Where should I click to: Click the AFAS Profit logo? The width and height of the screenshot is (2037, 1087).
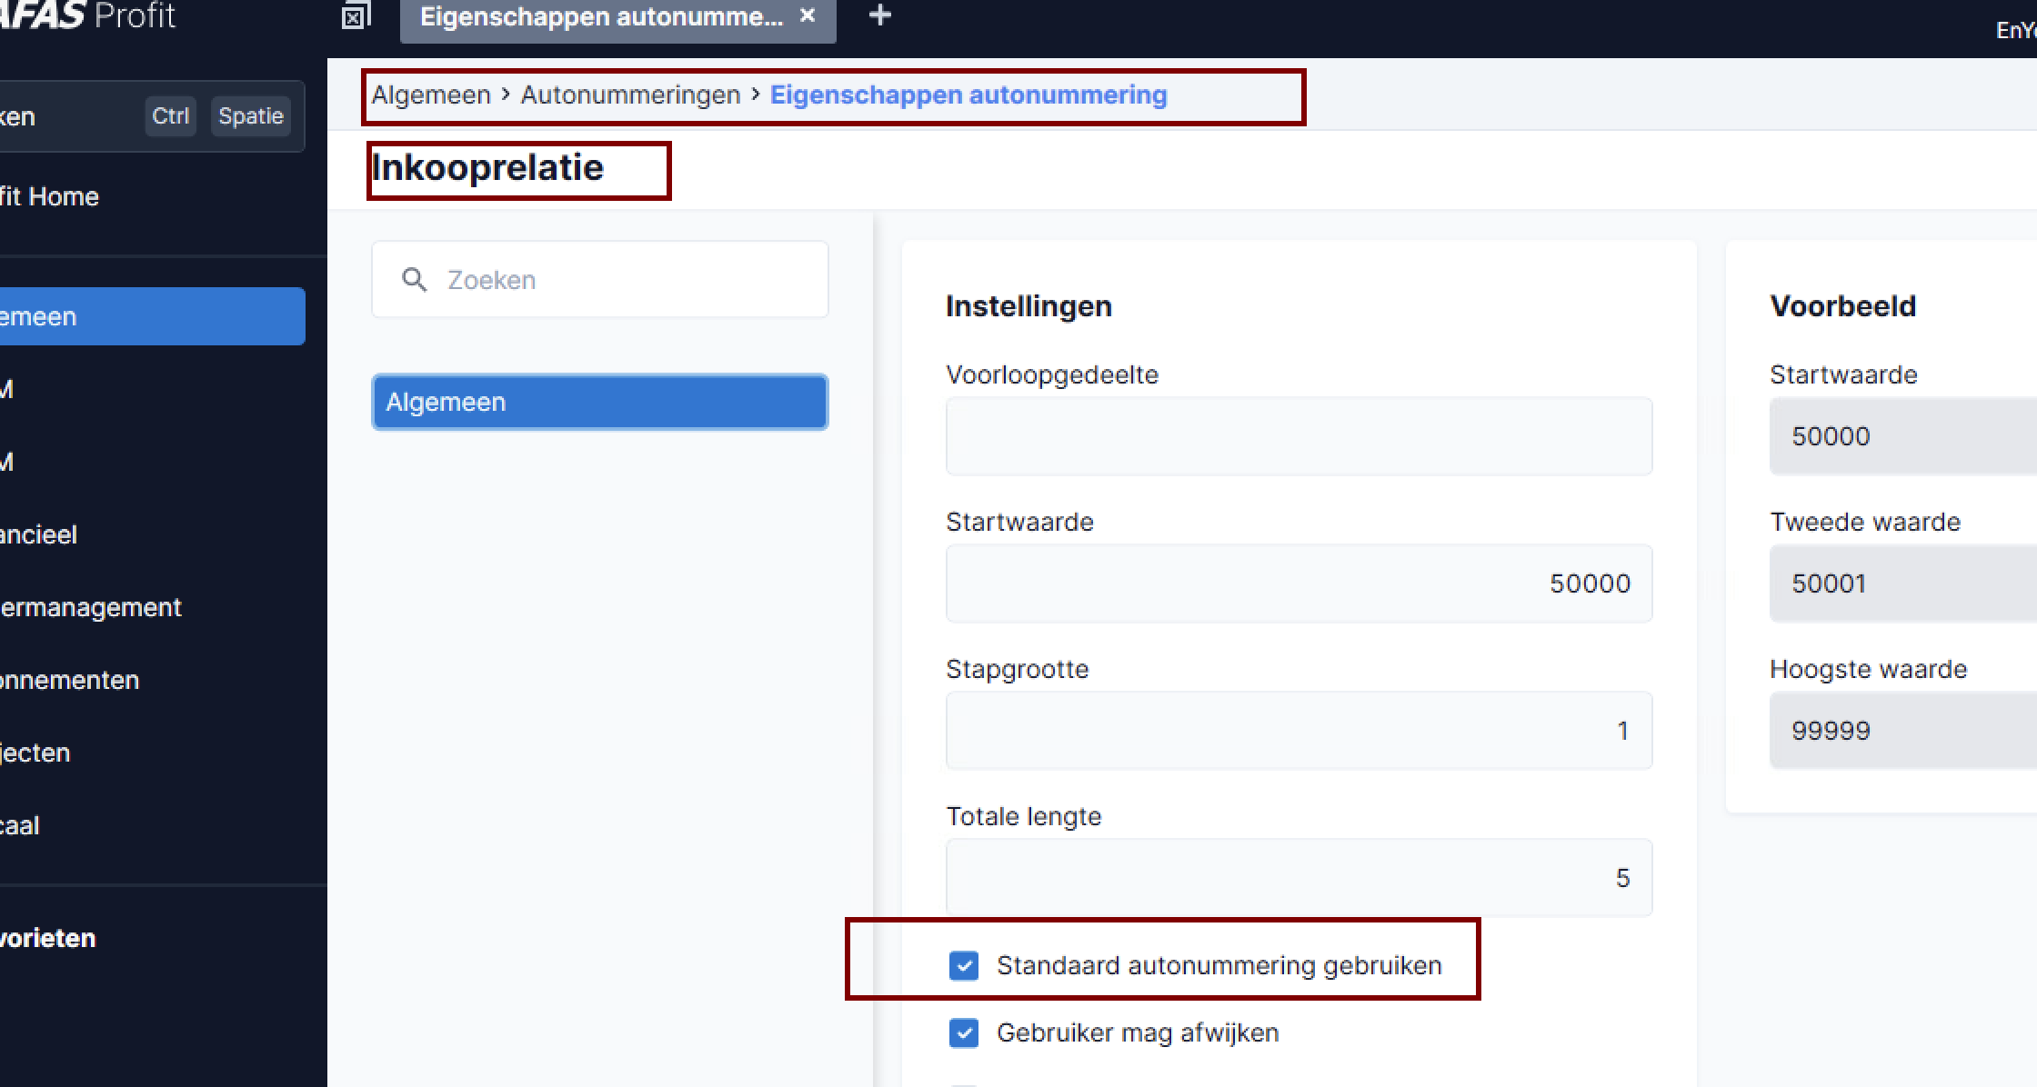[87, 15]
